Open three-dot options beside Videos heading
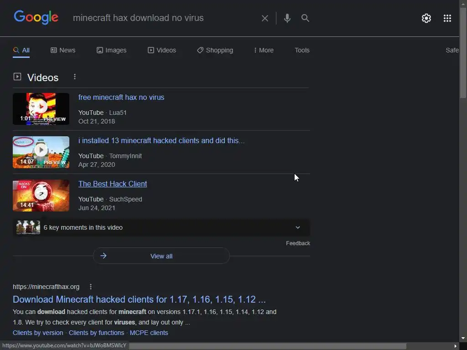 75,77
